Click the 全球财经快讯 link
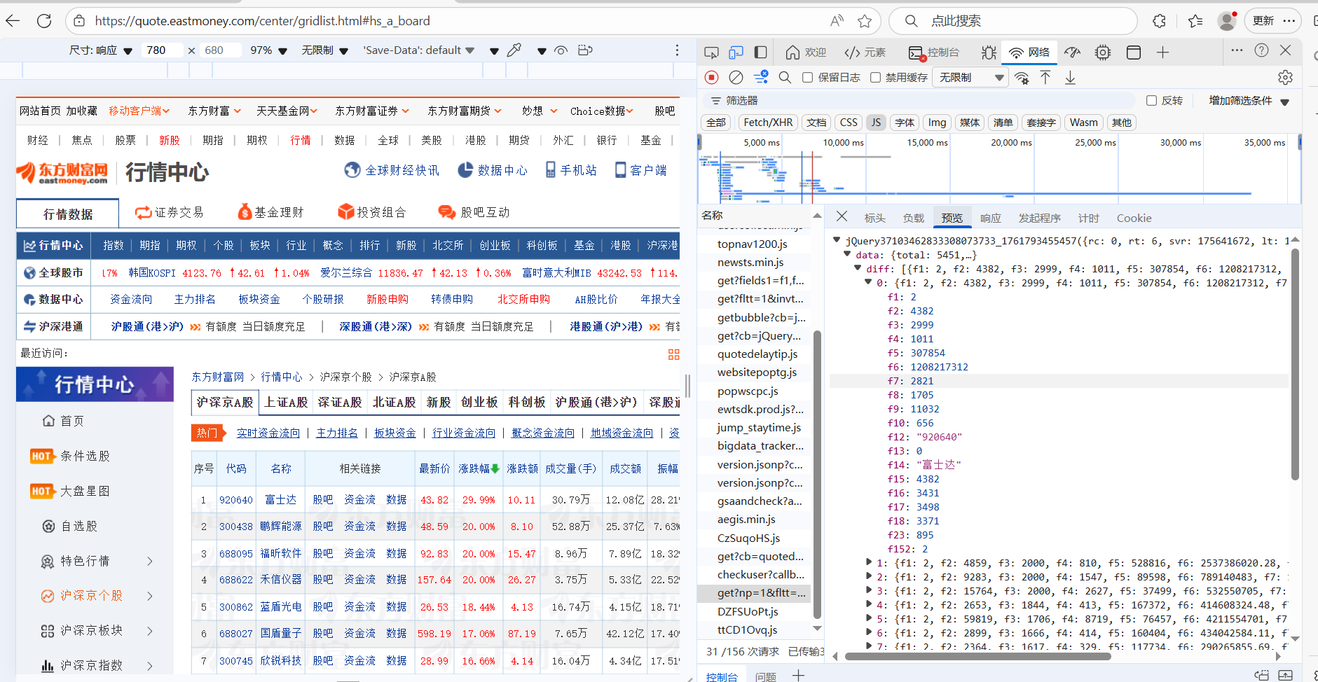 coord(401,169)
